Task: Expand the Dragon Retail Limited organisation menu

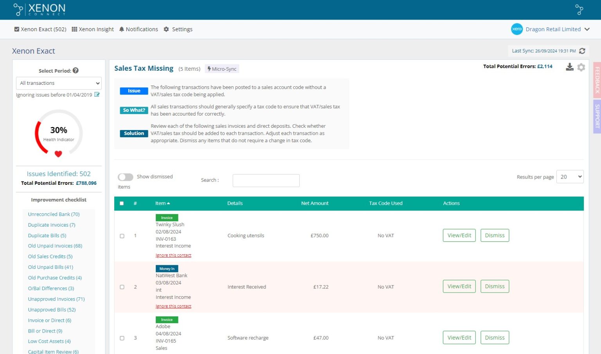Action: (587, 29)
